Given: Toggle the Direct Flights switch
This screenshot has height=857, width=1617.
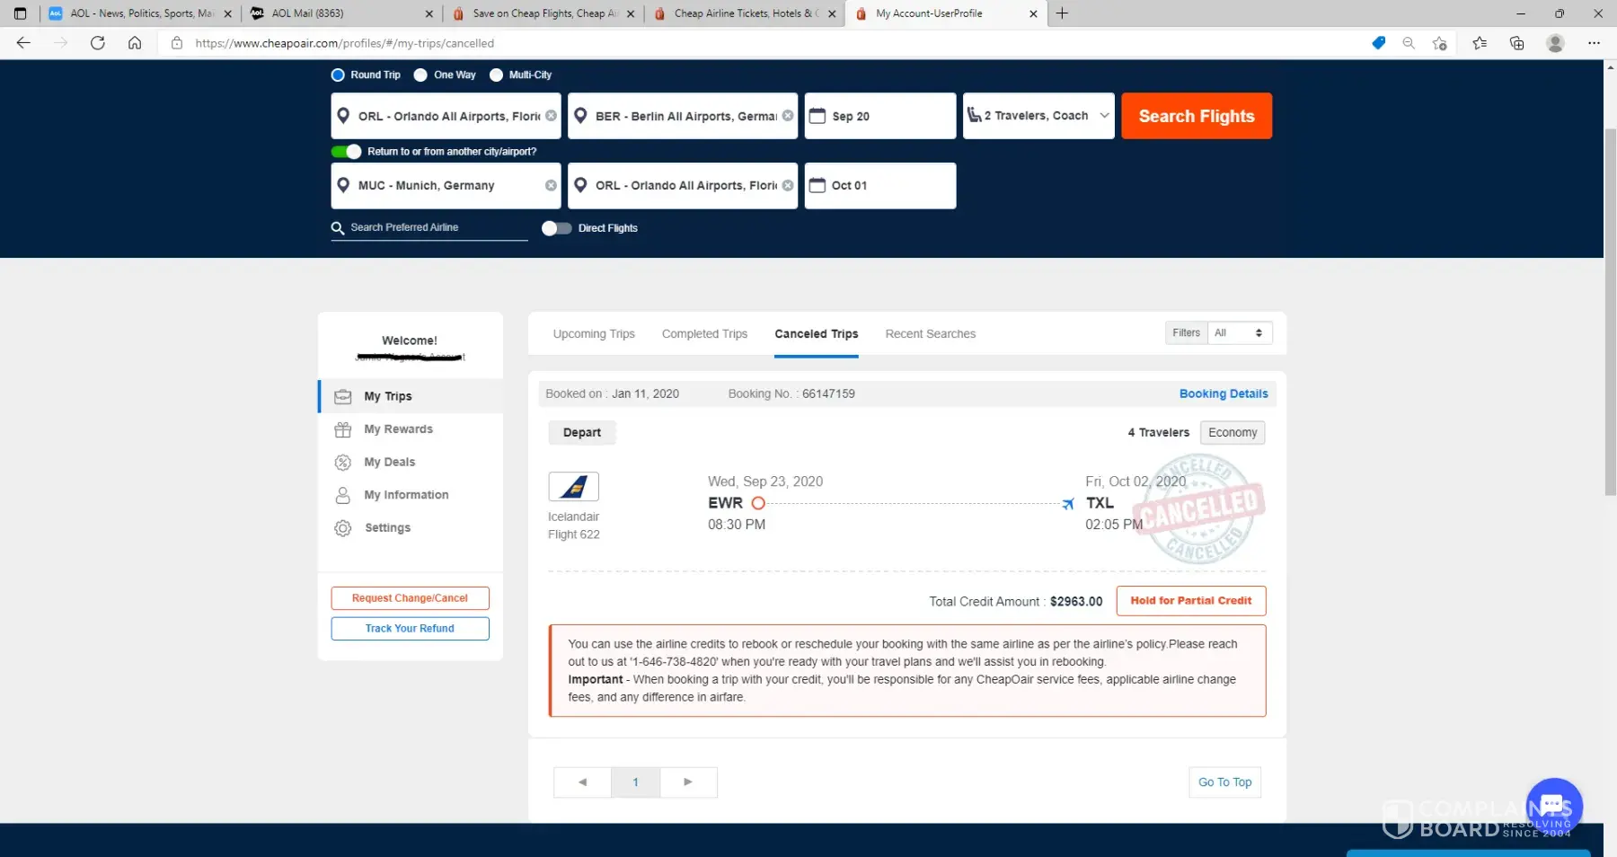Looking at the screenshot, I should 557,228.
